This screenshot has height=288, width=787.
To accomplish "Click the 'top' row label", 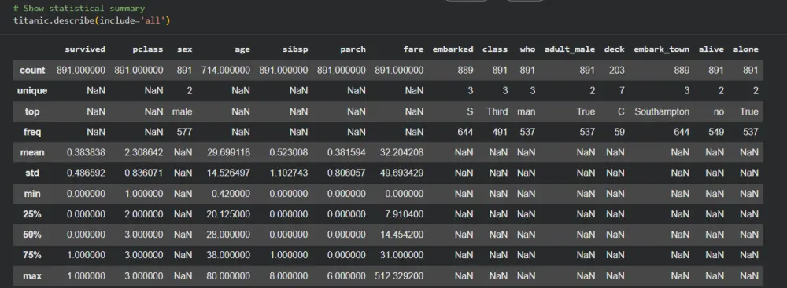I will (x=32, y=111).
